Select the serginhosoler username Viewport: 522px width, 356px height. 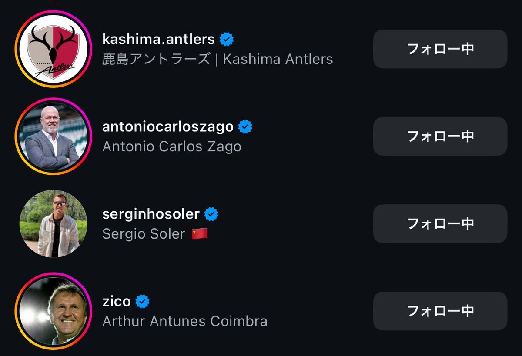pyautogui.click(x=151, y=214)
